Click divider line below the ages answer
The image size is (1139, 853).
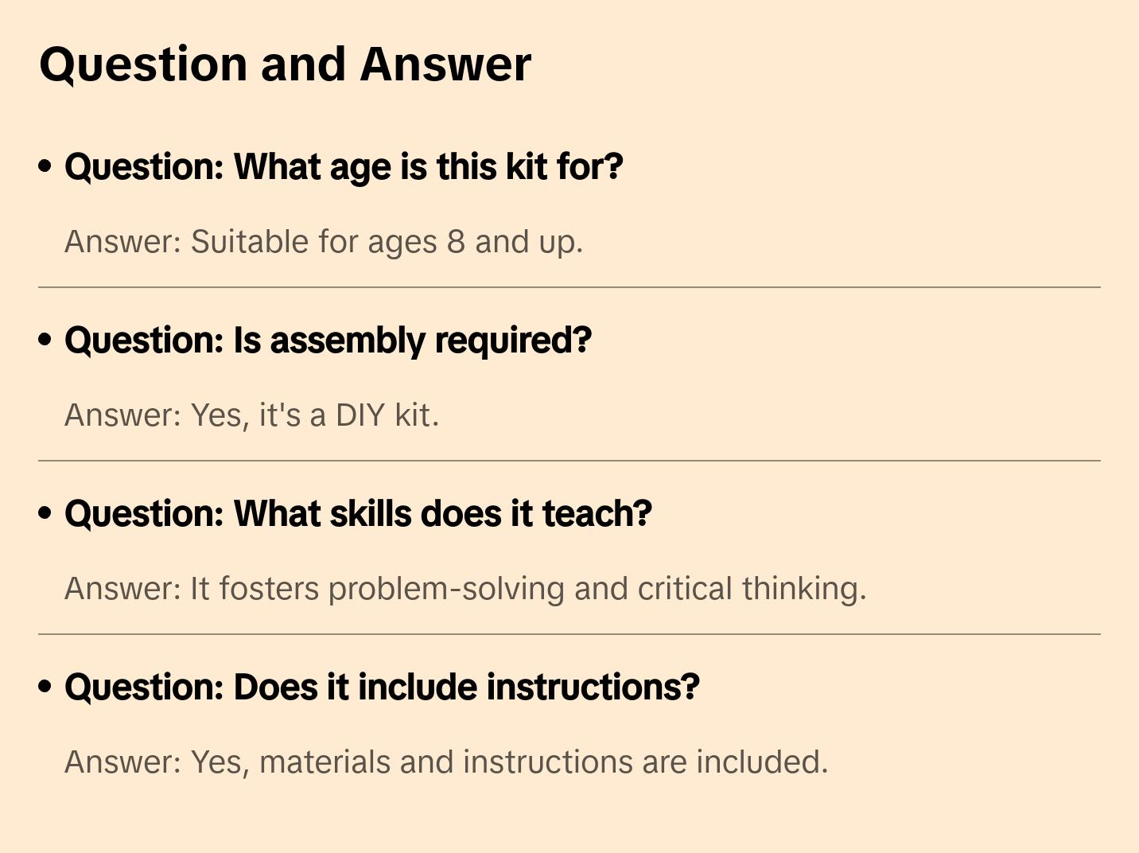tap(569, 287)
